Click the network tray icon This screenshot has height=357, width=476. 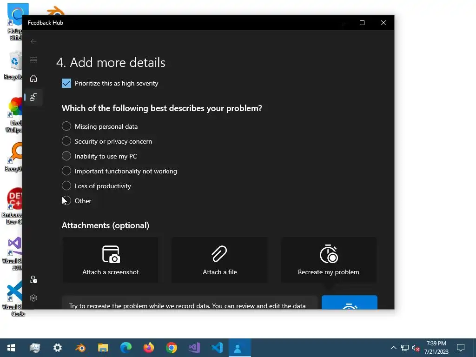[x=405, y=348]
